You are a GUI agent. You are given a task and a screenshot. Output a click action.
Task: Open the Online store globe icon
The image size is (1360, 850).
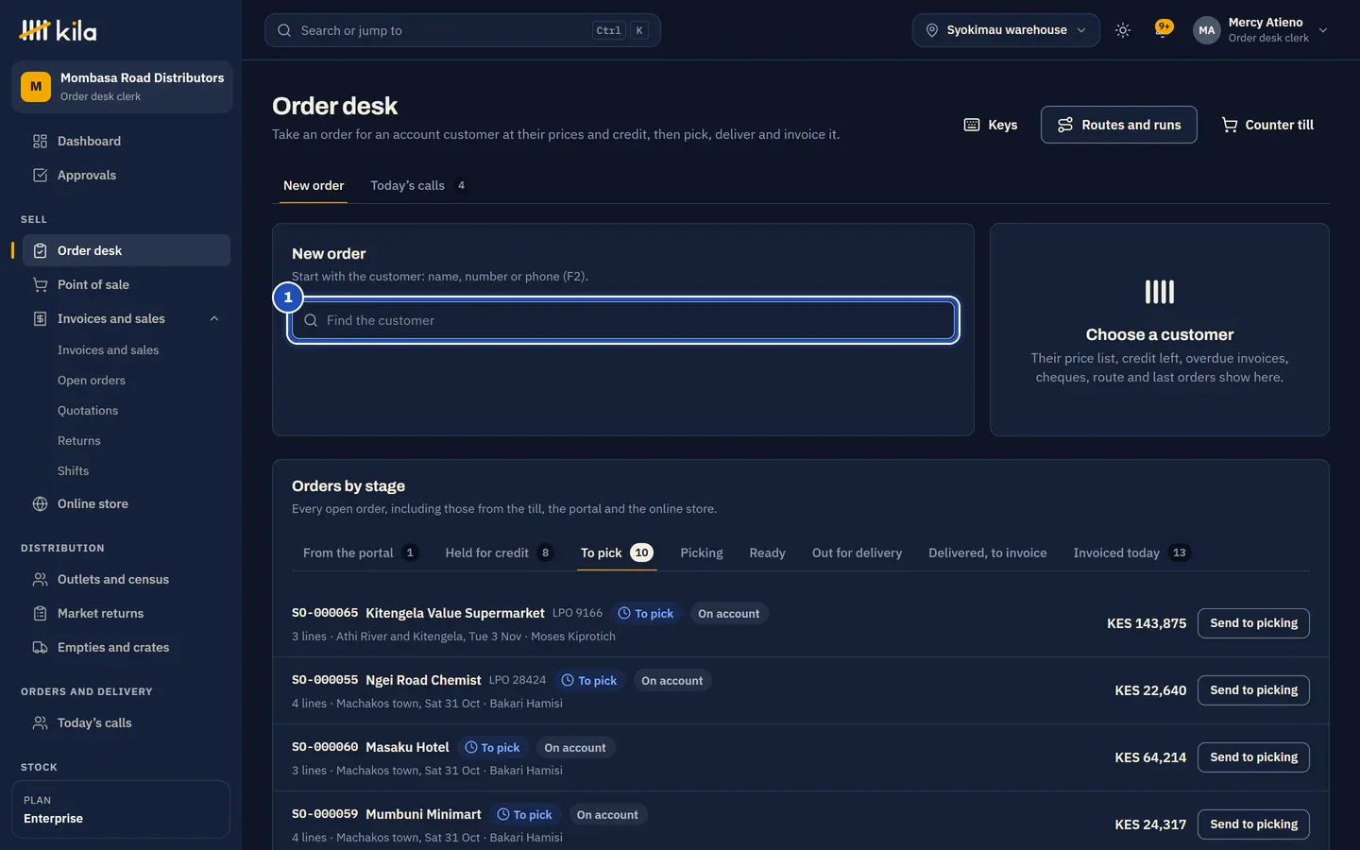pos(40,503)
